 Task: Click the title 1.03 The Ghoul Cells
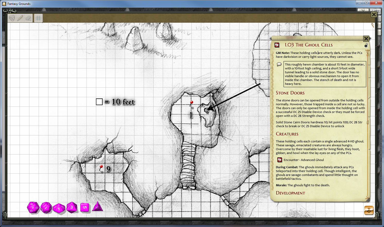click(309, 45)
